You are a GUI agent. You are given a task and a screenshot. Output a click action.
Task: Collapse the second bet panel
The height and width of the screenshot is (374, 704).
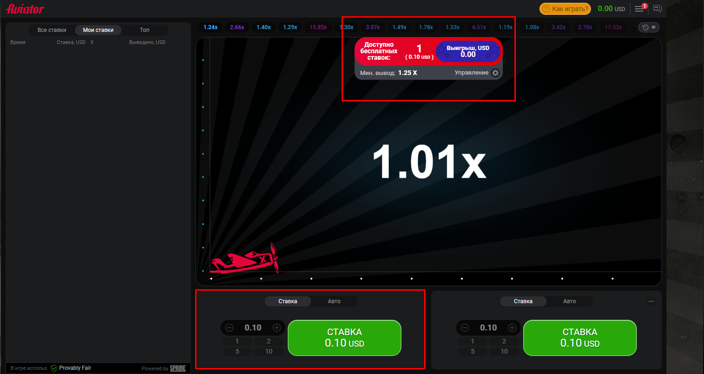[x=651, y=301]
